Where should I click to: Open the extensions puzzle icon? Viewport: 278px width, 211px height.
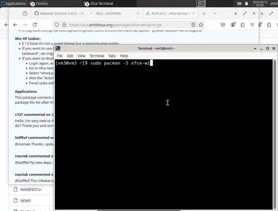242,25
